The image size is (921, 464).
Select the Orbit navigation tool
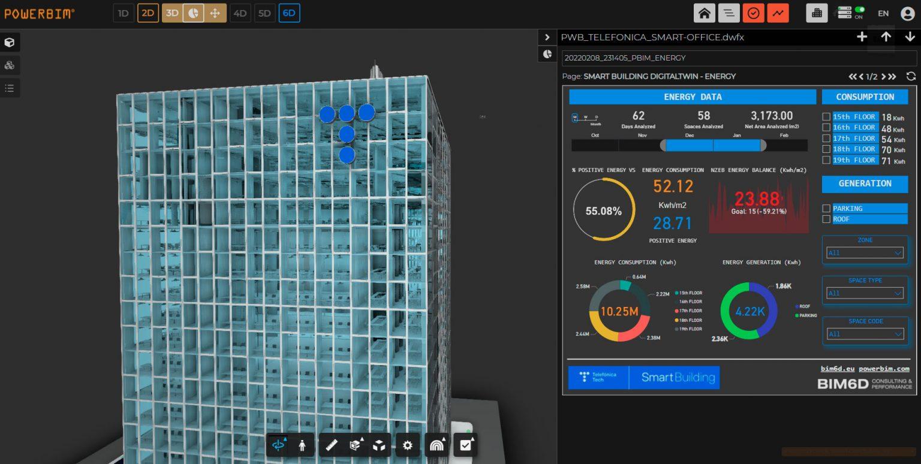click(x=277, y=445)
